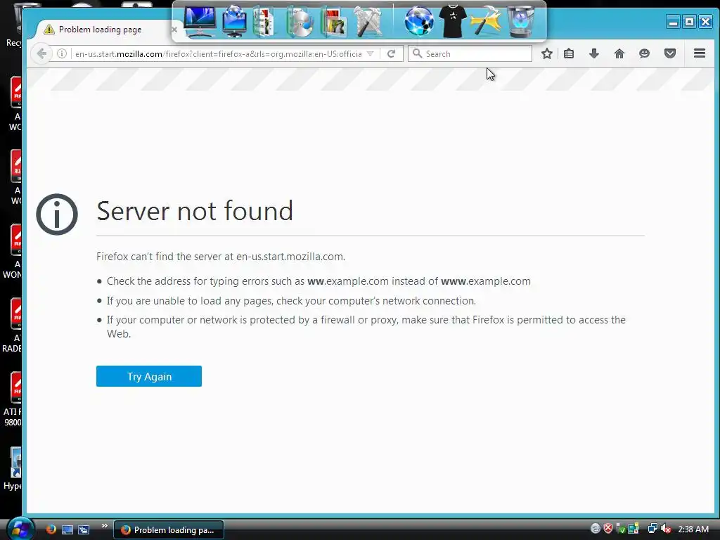Click the Server not found heading
This screenshot has height=540, width=720.
point(195,211)
